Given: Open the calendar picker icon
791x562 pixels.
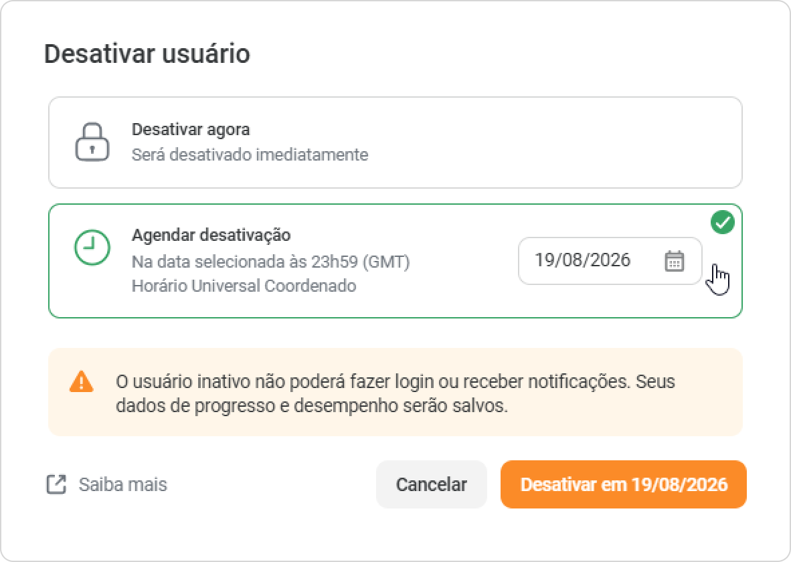Looking at the screenshot, I should tap(675, 261).
